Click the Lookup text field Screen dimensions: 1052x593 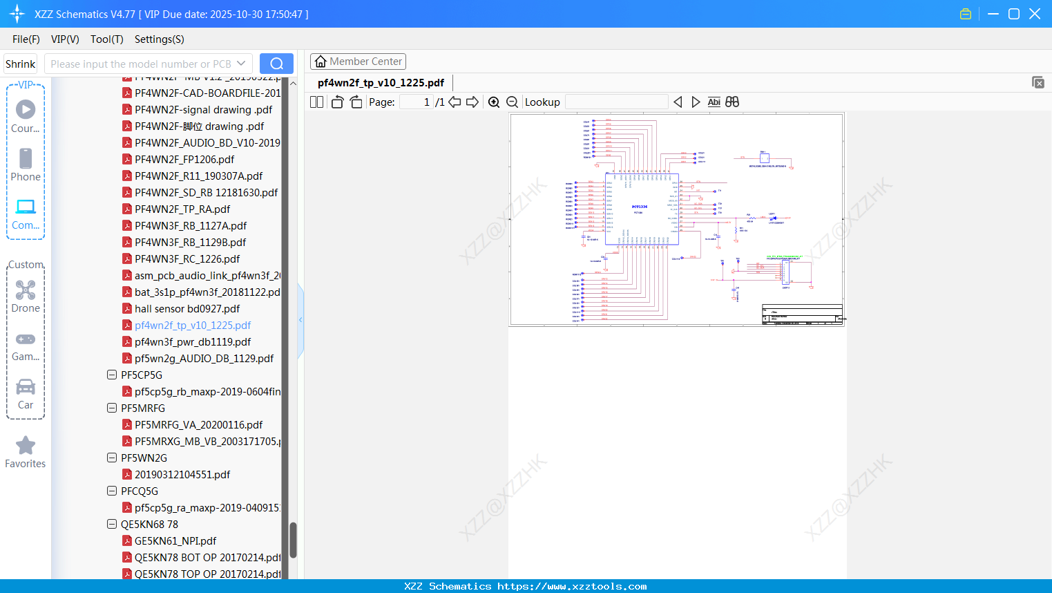pyautogui.click(x=616, y=102)
